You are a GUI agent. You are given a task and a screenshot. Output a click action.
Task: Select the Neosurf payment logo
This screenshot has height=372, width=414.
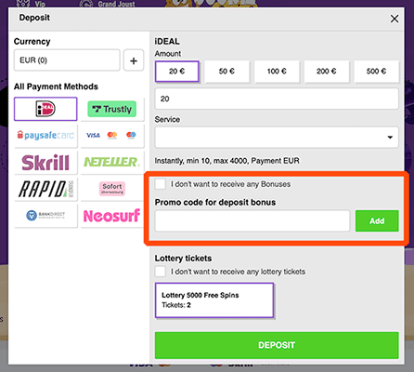(x=112, y=216)
